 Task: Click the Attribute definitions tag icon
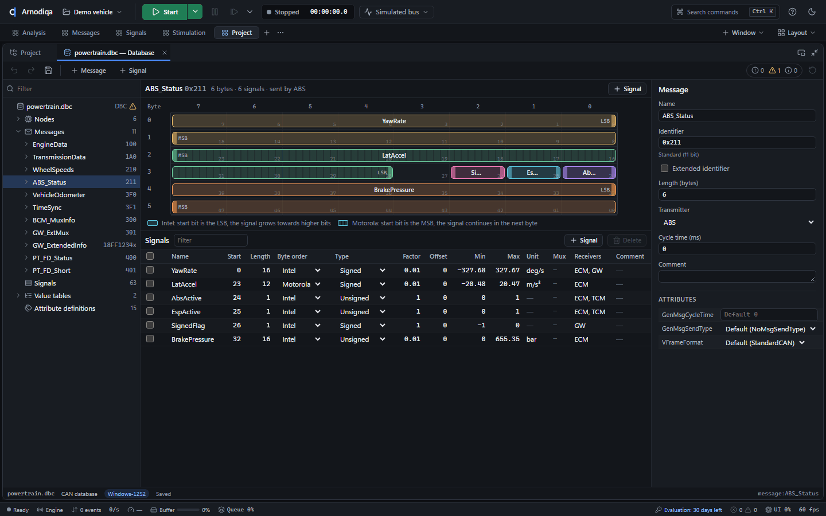pyautogui.click(x=28, y=308)
